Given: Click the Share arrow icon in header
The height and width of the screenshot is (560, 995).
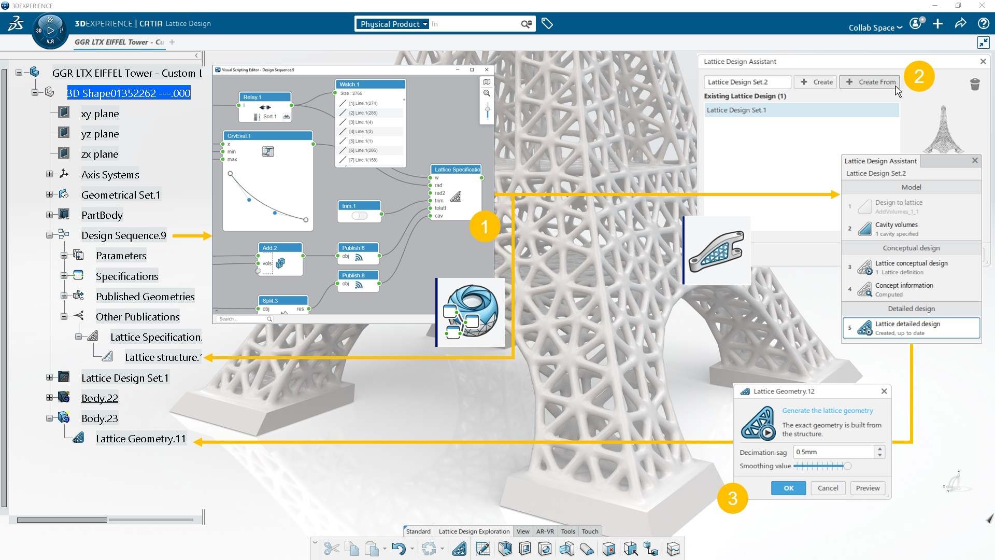Looking at the screenshot, I should (x=960, y=23).
